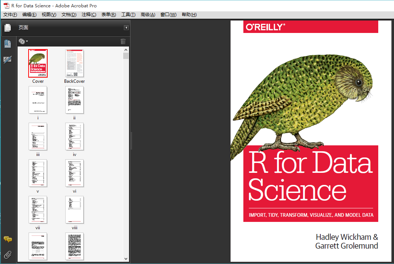Viewport: 394px width, 264px height.
Task: Open the Attachments paperclip panel
Action: [8, 255]
